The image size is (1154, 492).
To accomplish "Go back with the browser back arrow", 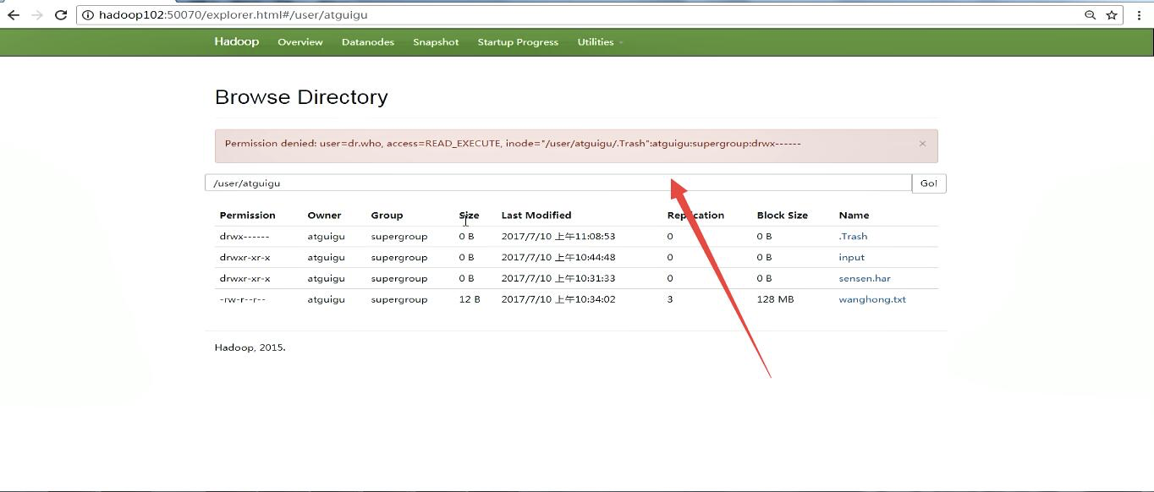I will coord(14,14).
